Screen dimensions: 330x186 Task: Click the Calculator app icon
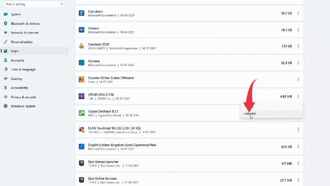click(x=81, y=13)
